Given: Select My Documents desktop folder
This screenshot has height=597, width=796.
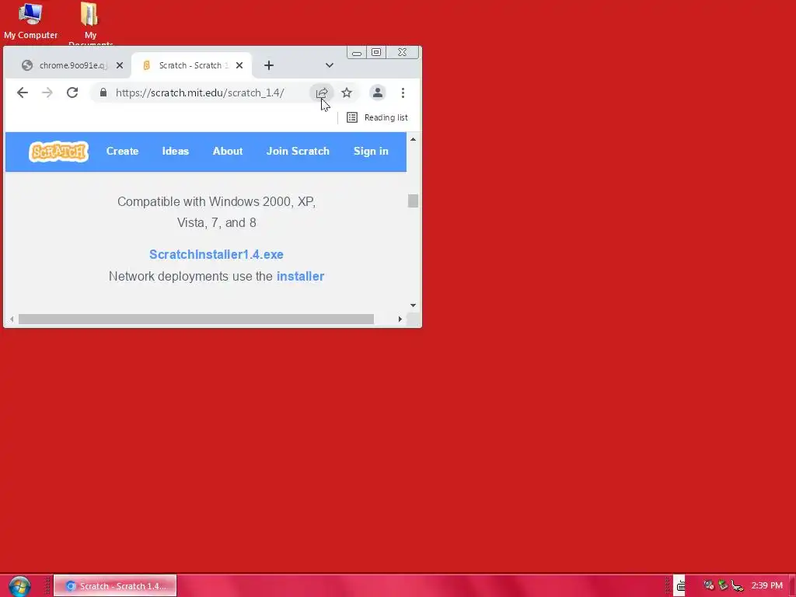Looking at the screenshot, I should 90,23.
